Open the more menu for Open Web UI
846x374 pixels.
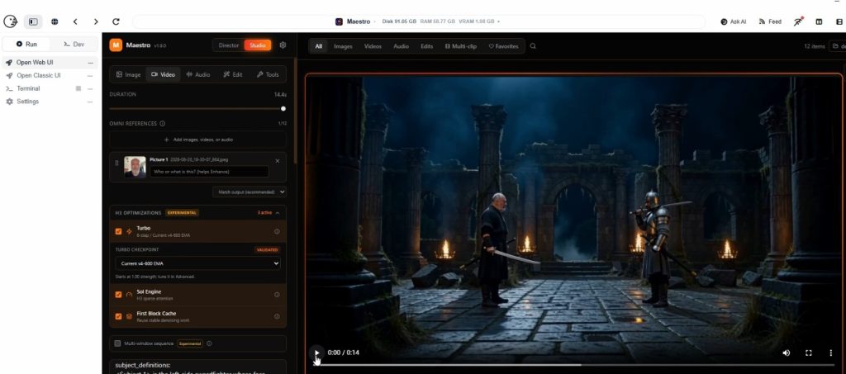tap(90, 63)
